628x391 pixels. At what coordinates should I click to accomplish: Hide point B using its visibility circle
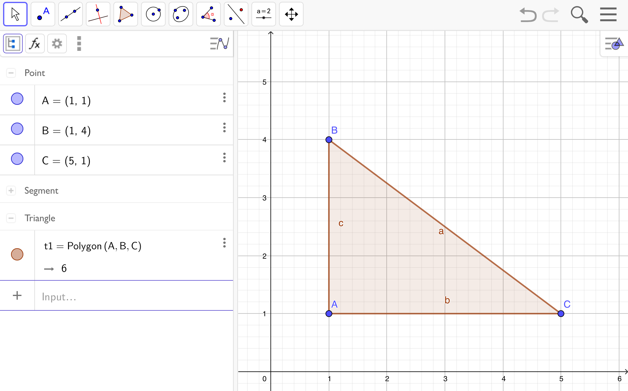point(17,129)
